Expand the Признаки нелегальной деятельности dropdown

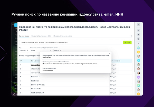pos(41,51)
